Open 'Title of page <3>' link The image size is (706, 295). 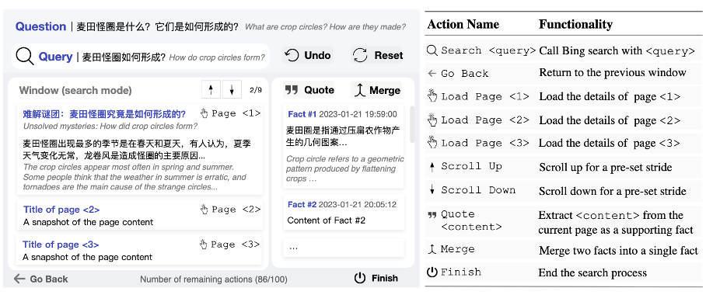(x=61, y=245)
